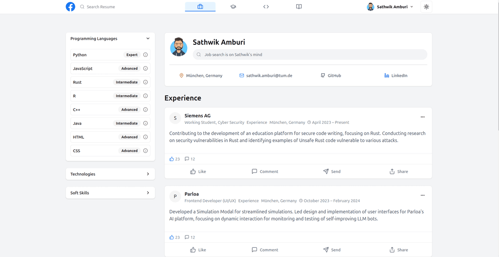The width and height of the screenshot is (499, 257).
Task: Send the Siemens AG post
Action: [332, 171]
